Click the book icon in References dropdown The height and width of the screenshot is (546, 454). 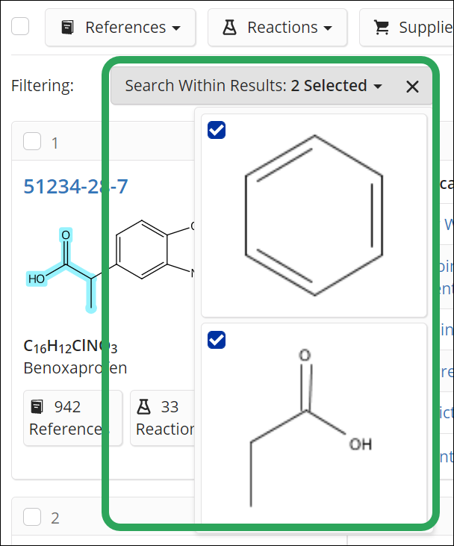click(x=67, y=28)
